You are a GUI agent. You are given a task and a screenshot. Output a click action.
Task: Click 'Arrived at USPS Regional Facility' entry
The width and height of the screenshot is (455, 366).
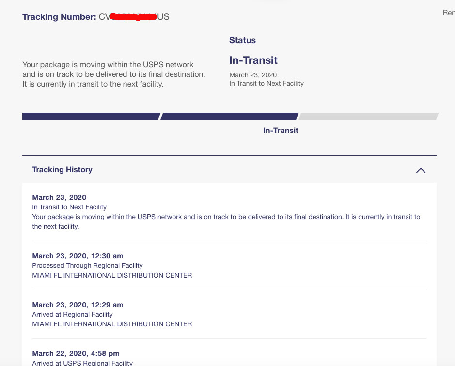click(82, 363)
